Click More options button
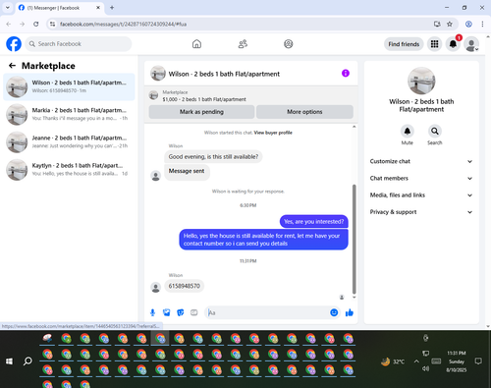This screenshot has width=491, height=388. click(x=304, y=112)
